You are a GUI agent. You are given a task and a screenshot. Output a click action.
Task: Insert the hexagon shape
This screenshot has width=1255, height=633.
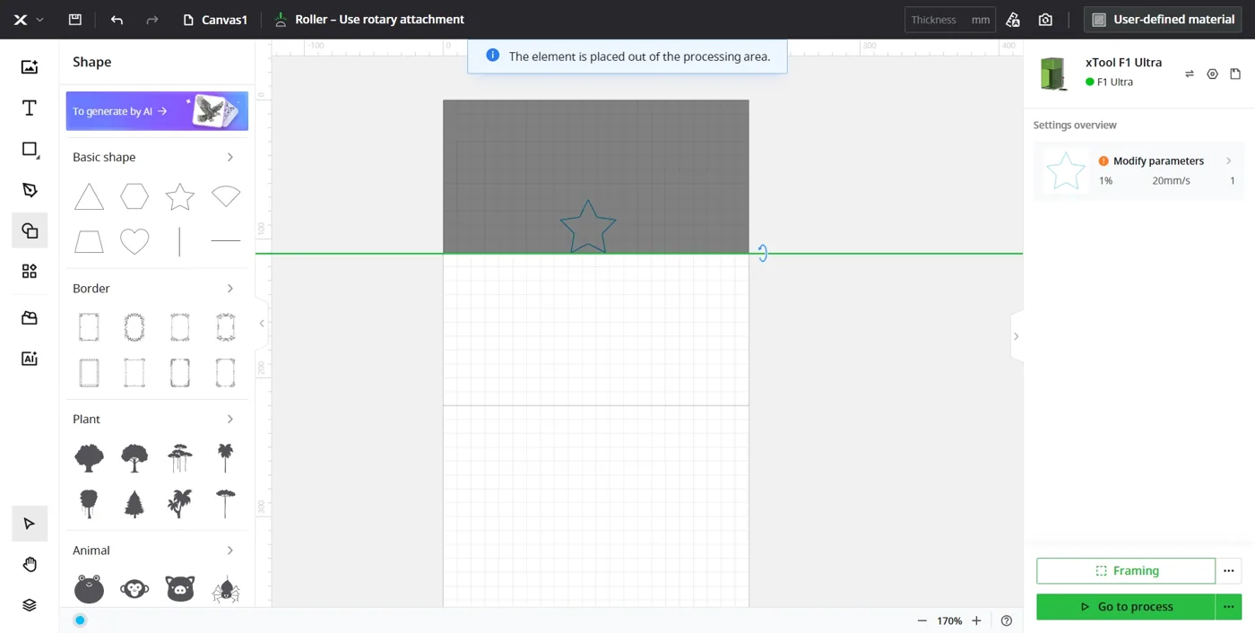click(134, 196)
